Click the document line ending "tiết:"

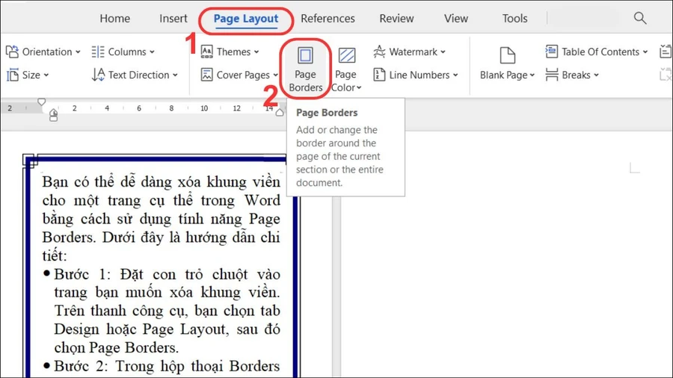55,255
